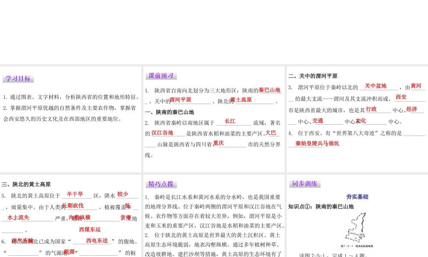This screenshot has width=428, height=257.
Task: Click the red answer 秦巴山地 in question 1
Action: (269, 90)
